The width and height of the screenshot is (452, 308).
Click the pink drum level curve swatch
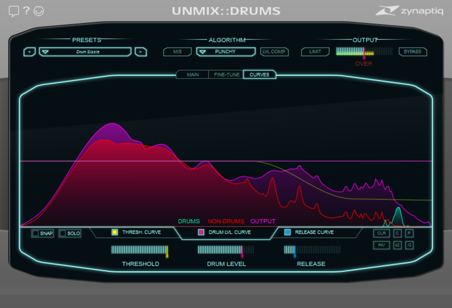click(201, 232)
